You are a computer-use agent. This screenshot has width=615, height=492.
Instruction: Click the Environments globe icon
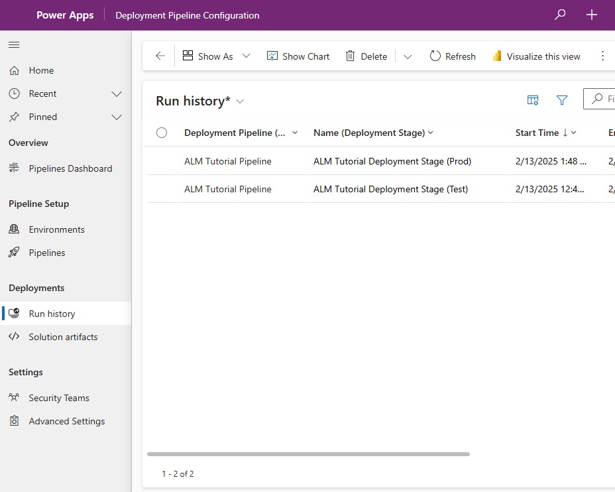coord(14,229)
